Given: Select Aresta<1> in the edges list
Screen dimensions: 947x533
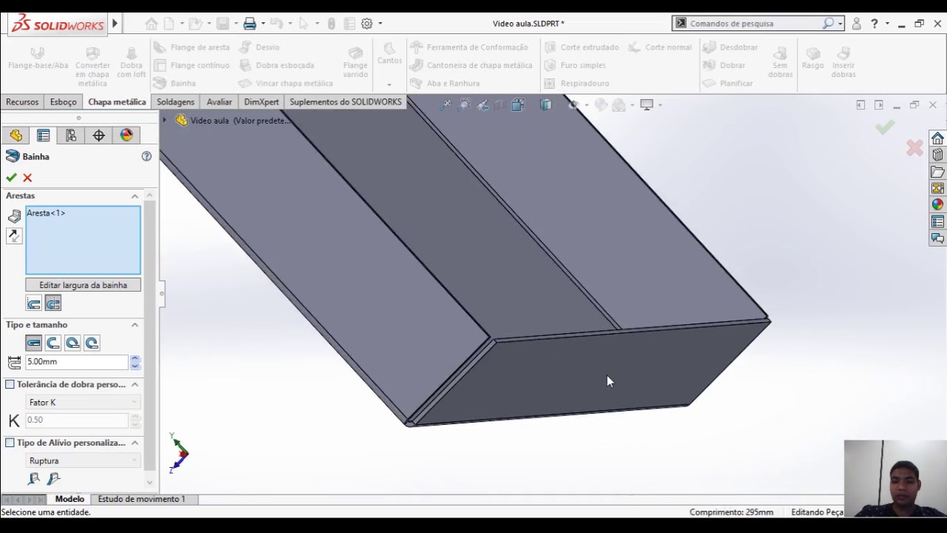Looking at the screenshot, I should click(x=46, y=213).
